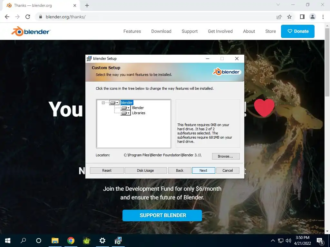This screenshot has height=247, width=330.
Task: Open the tab search chevron
Action: point(278,5)
